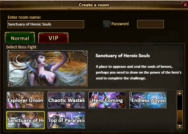Switch to the Normal tab
Viewport: 188px width, 134px height.
click(x=20, y=38)
